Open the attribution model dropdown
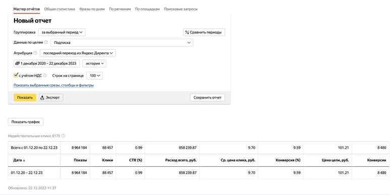390x195 pixels. click(x=78, y=53)
